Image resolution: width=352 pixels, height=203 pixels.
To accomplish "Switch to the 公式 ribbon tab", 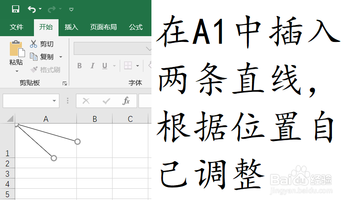I will [136, 27].
